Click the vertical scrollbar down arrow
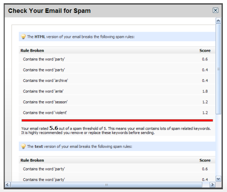This screenshot has height=192, width=227. [x=218, y=179]
